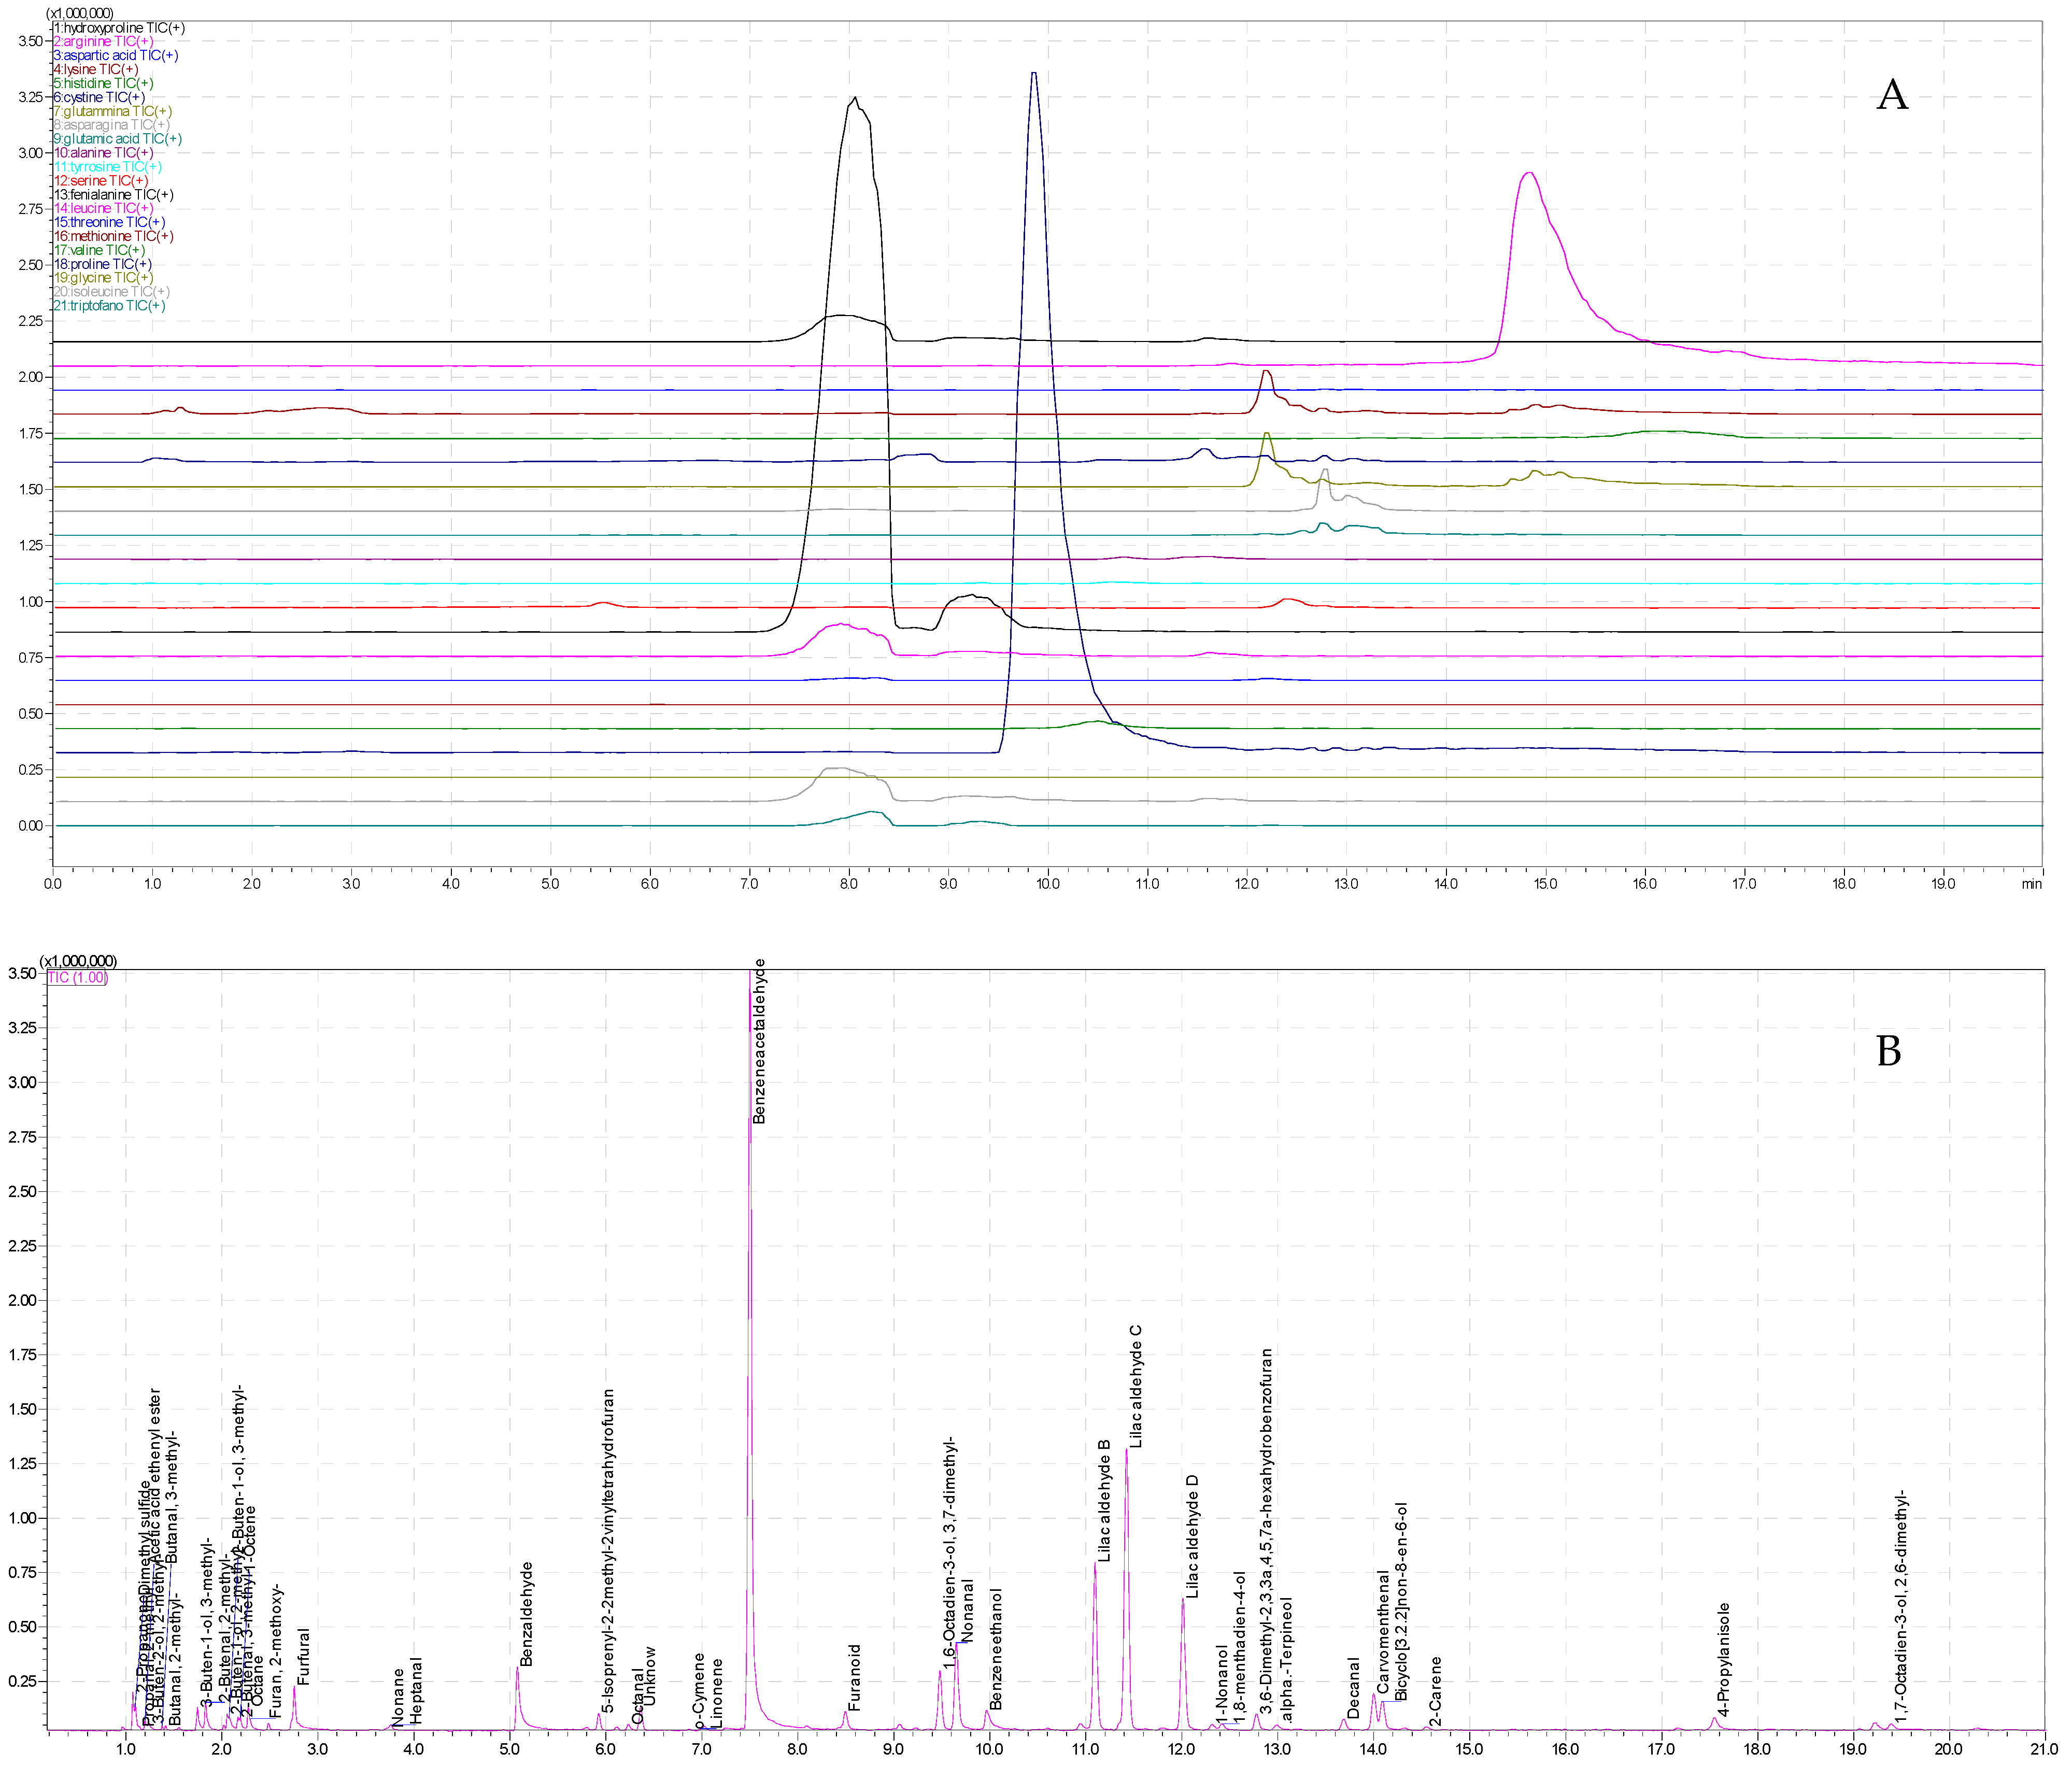The height and width of the screenshot is (1766, 2072).
Task: Select the 'Lilac aldehyde D' peak label
Action: click(1191, 1536)
